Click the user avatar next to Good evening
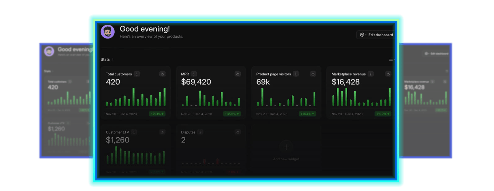494x191 pixels. click(108, 32)
